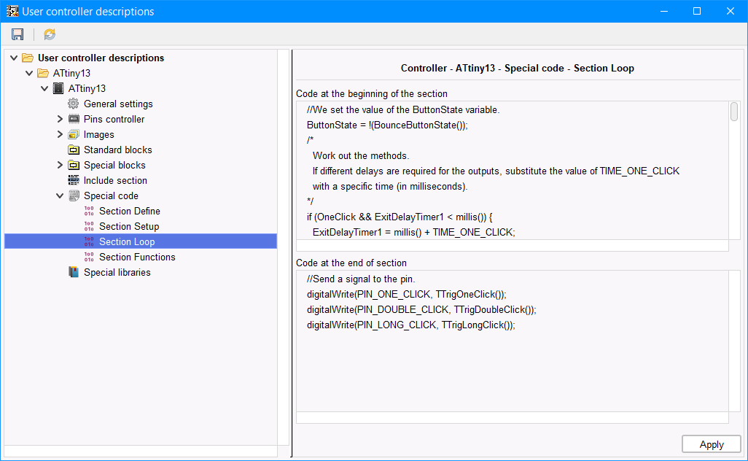Click the Apply button
Viewport: 748px width, 461px height.
712,444
